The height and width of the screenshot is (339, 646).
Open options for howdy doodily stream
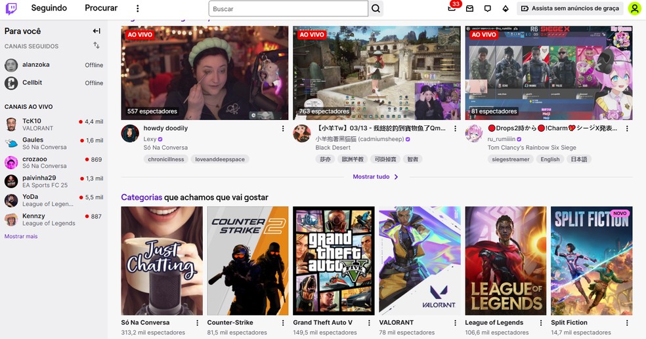(283, 129)
